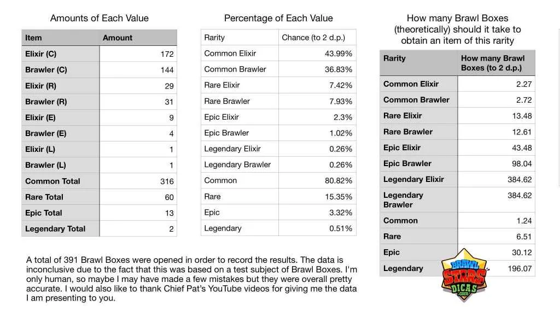Click the Brawl Stars Dicas logo
The width and height of the screenshot is (560, 312).
(464, 275)
